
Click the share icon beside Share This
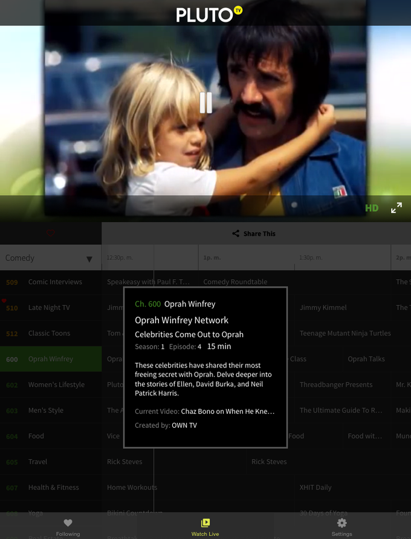pyautogui.click(x=236, y=233)
